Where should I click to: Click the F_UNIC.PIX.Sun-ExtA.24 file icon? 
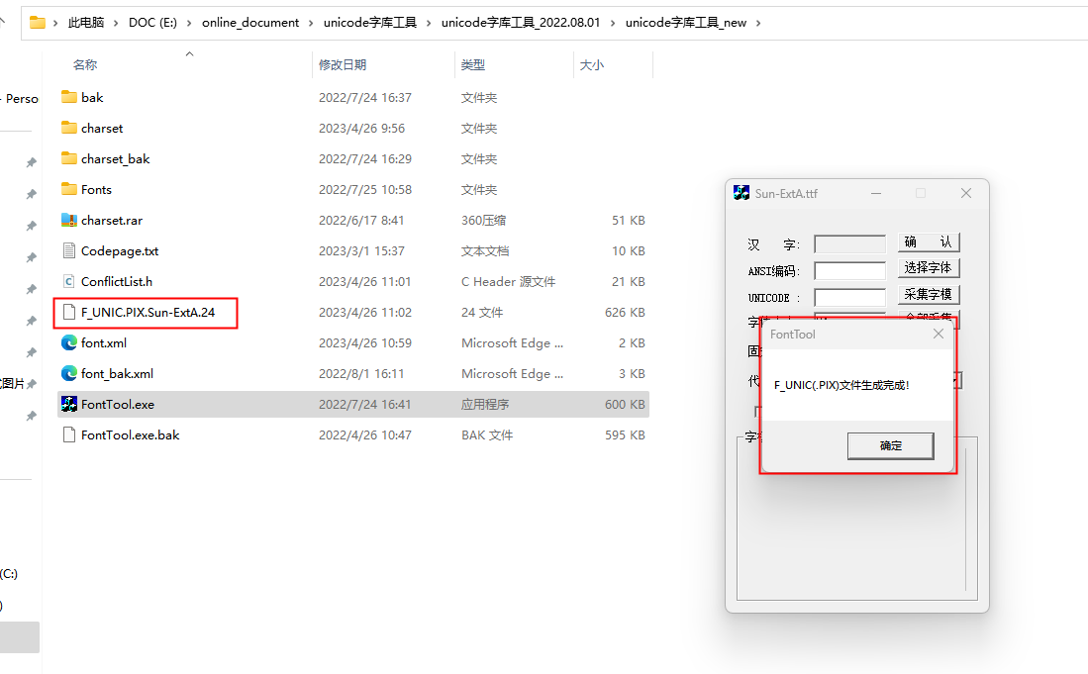tap(68, 312)
